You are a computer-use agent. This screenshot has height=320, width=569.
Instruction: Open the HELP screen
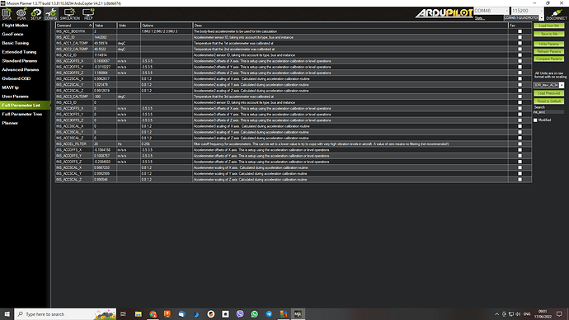point(88,14)
